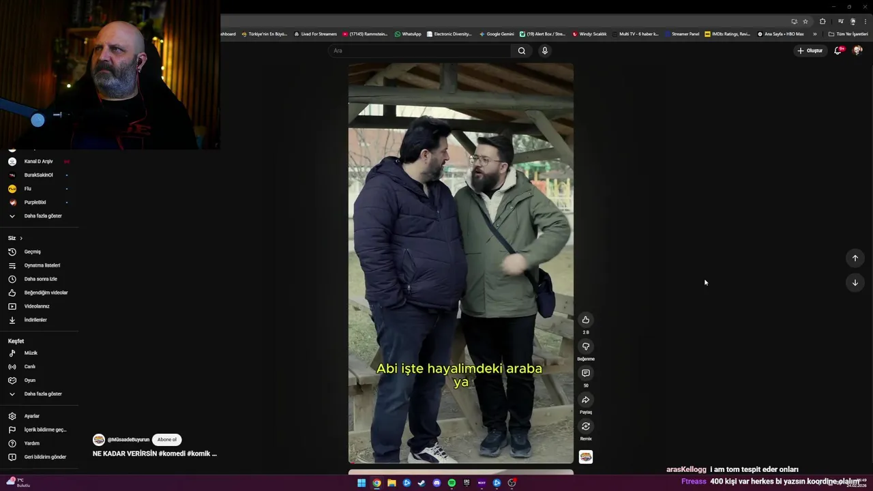873x491 pixels.
Task: Open the Multi TV bookmark
Action: 636,34
